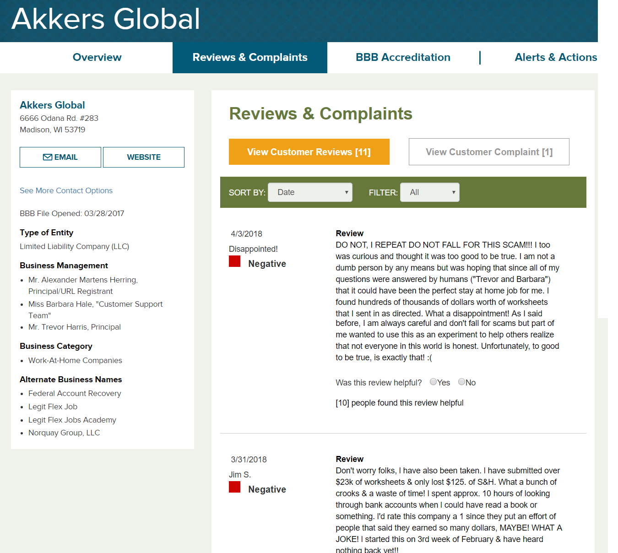Click the Akkers Global sidebar business name
The height and width of the screenshot is (553, 618).
52,105
